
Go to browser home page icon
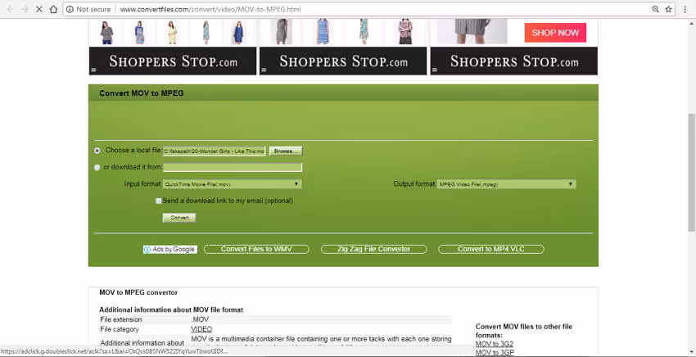pyautogui.click(x=53, y=9)
